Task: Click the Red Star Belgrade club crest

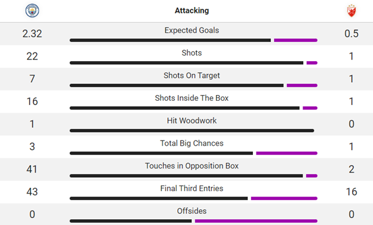Action: coord(351,10)
